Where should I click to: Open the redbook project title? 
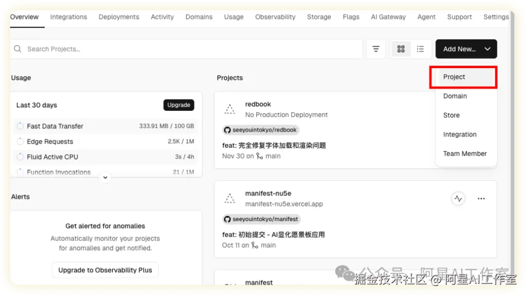pyautogui.click(x=258, y=104)
